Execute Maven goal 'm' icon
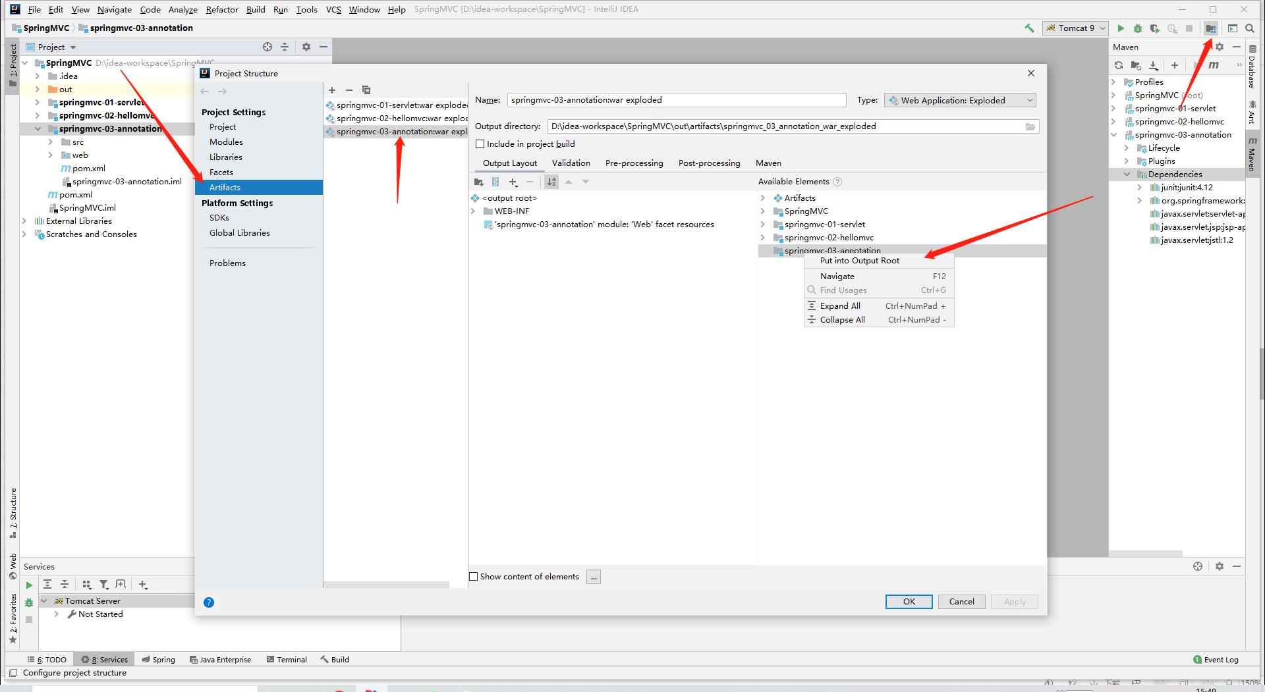The image size is (1265, 692). 1214,65
